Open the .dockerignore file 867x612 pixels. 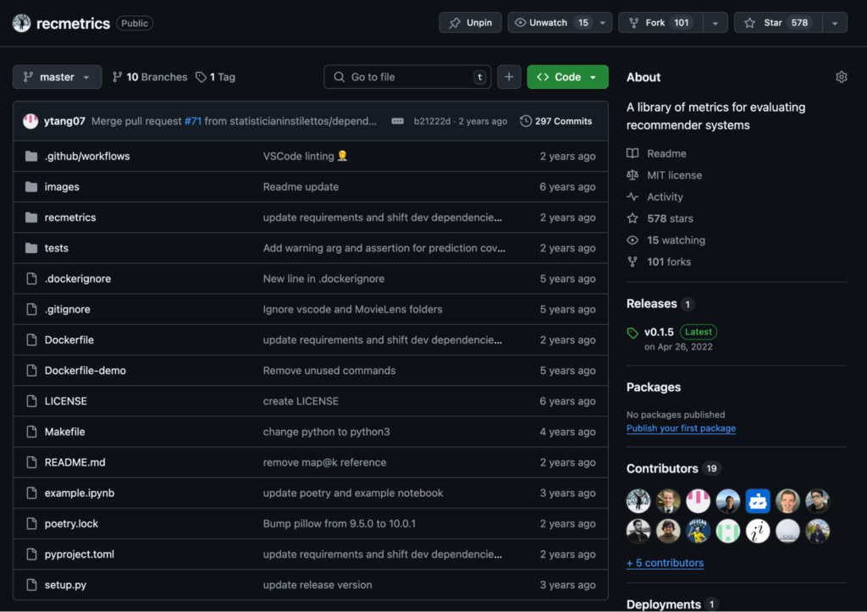tap(78, 278)
